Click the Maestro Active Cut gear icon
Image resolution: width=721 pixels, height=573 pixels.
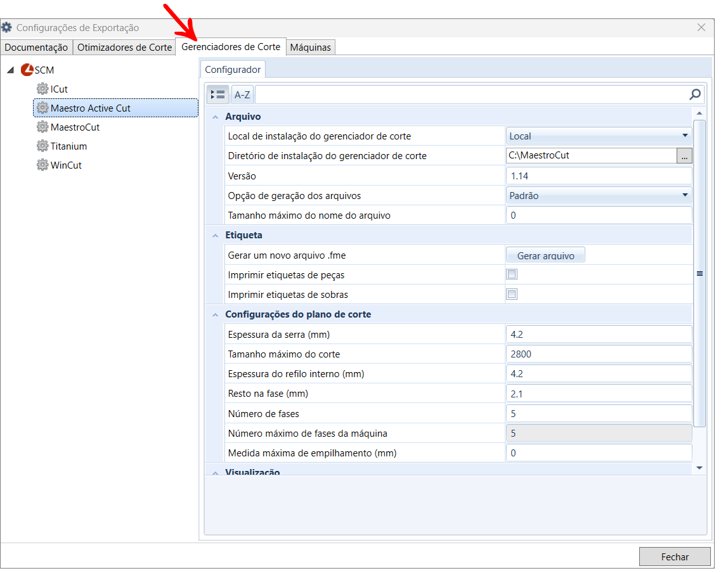pos(42,108)
